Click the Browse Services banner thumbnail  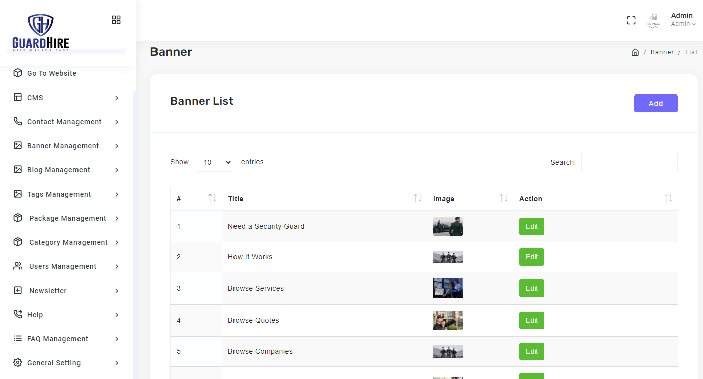[448, 289]
